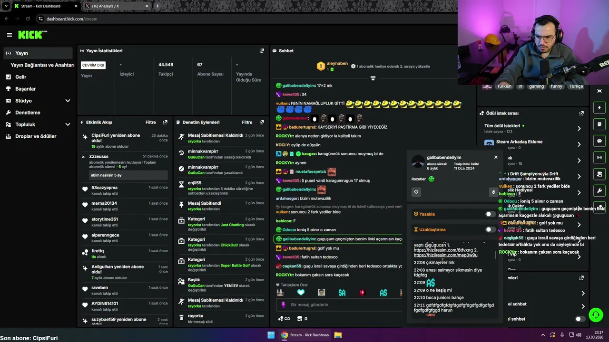This screenshot has width=609, height=342.
Task: Pop out the Yayın İstatistikleri panel
Action: [262, 51]
